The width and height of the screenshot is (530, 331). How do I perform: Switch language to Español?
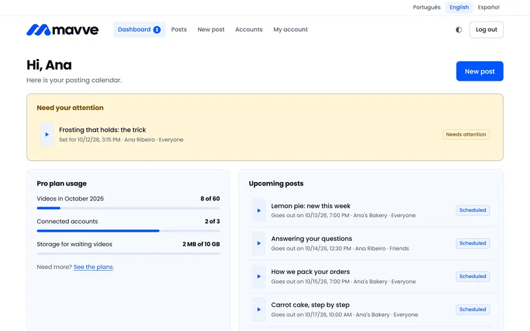(488, 7)
